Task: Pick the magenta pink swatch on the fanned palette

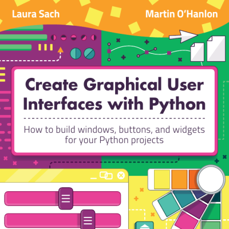Action: [187, 221]
